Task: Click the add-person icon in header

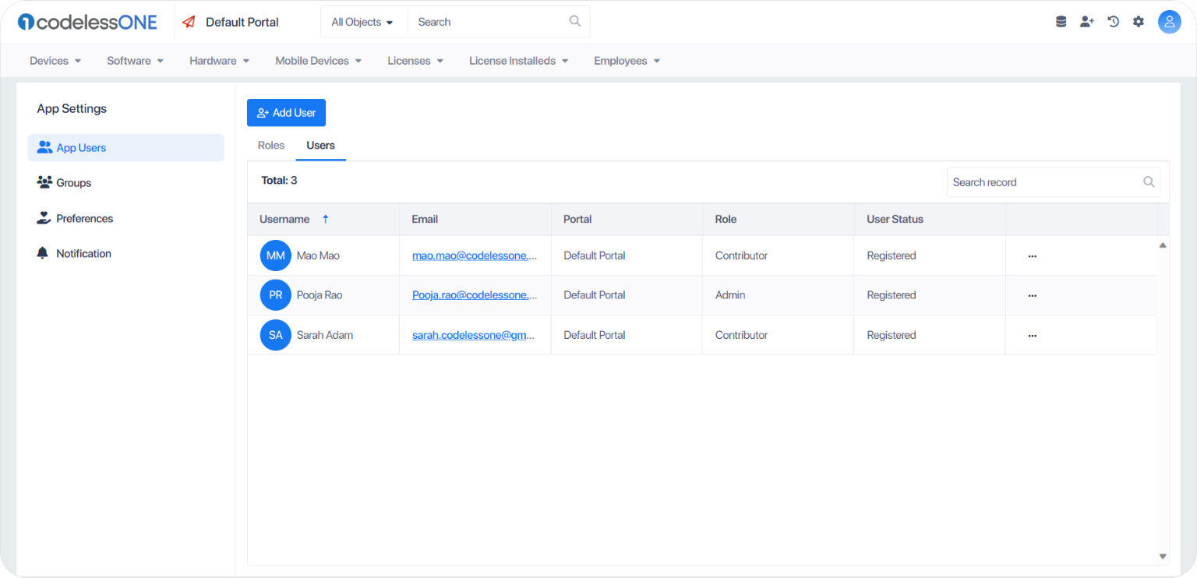Action: (x=1086, y=22)
